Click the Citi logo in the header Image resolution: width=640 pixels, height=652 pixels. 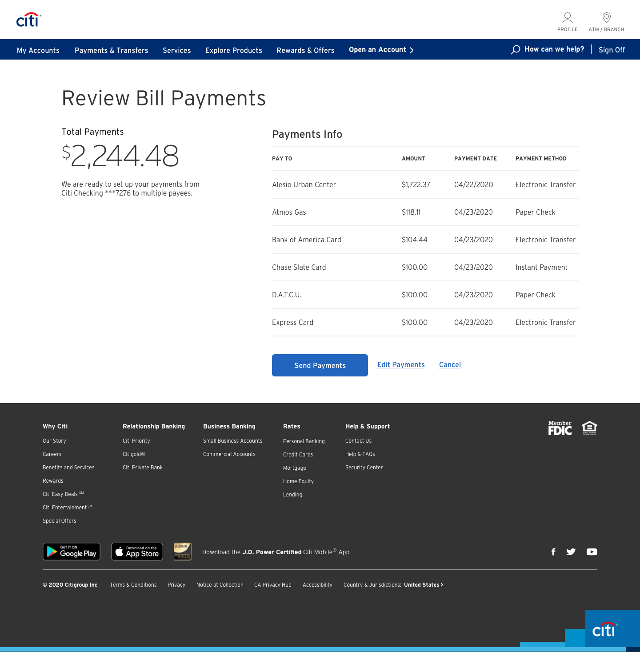(29, 20)
